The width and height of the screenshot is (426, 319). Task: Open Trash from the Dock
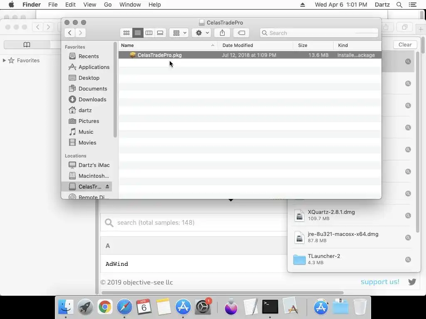pos(360,307)
